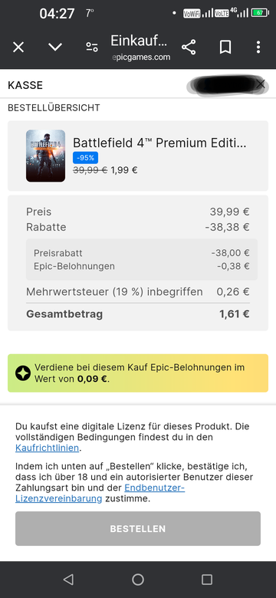The height and width of the screenshot is (598, 276).
Task: Open site settings tune icon
Action: tap(91, 48)
